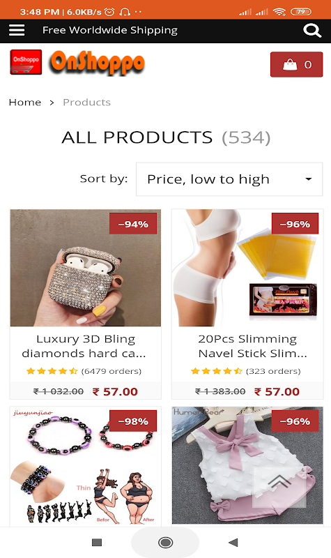Image resolution: width=331 pixels, height=558 pixels.
Task: Tap the search magnifier icon
Action: 312,31
